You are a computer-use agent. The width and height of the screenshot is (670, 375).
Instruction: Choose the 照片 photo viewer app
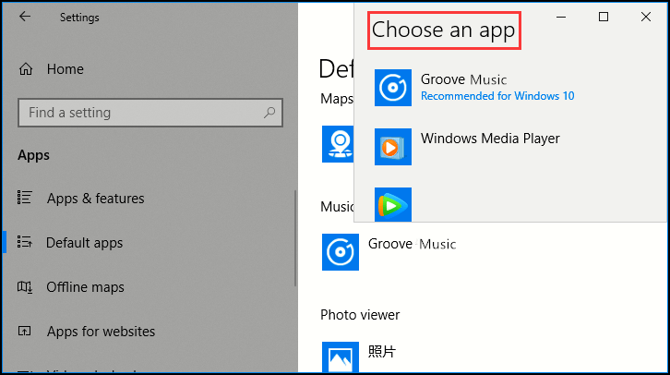tap(382, 352)
